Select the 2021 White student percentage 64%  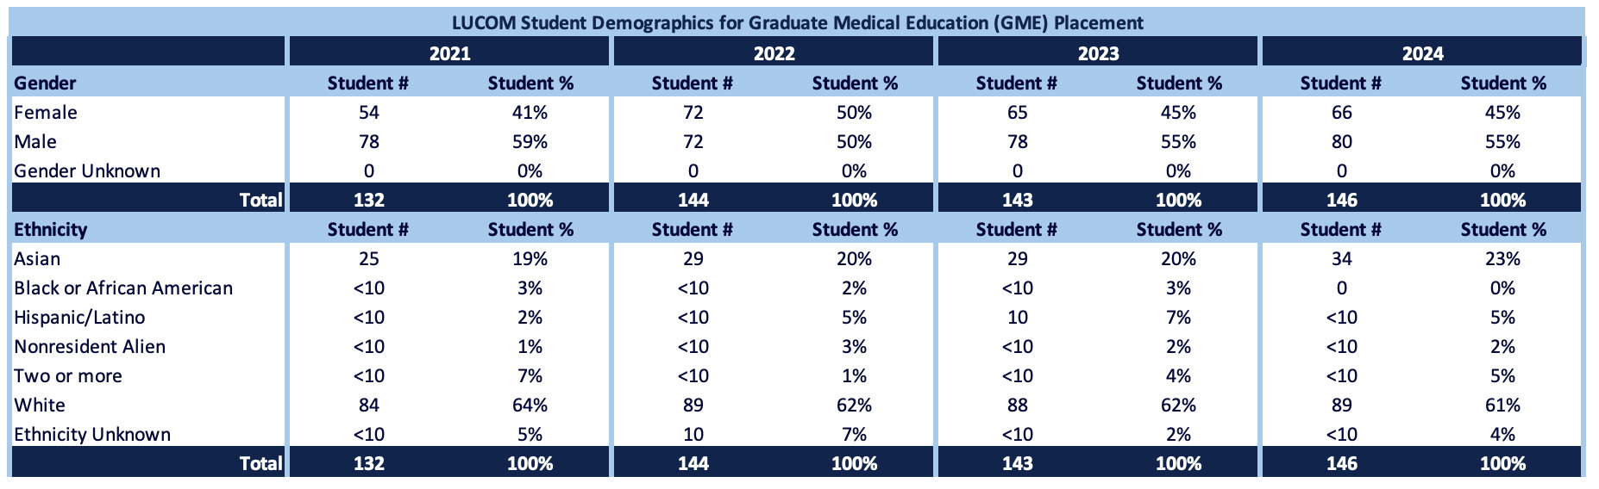530,405
